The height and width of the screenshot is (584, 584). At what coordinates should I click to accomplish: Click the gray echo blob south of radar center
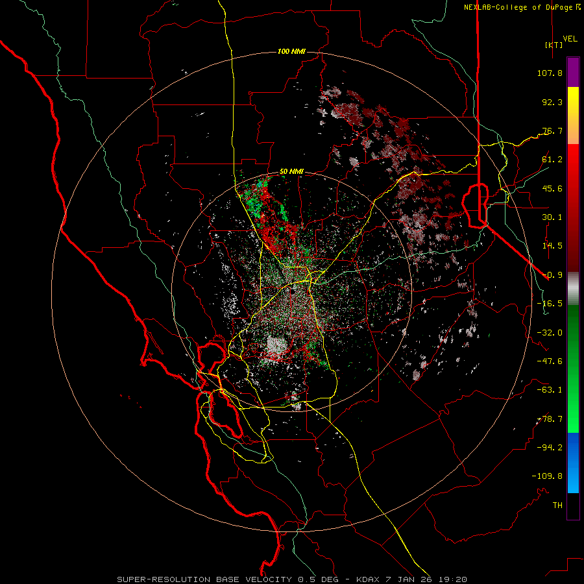(276, 346)
